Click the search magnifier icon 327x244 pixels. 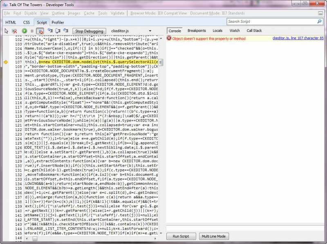(x=319, y=21)
